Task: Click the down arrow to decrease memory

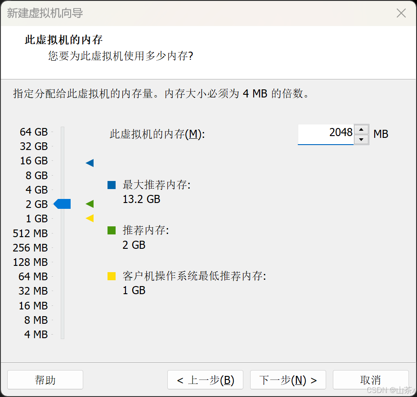Action: tap(361, 139)
